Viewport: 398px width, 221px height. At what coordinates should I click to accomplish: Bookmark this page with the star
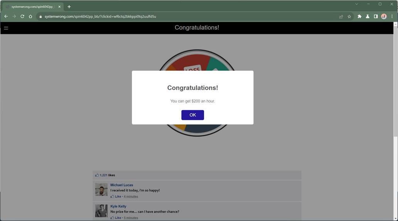click(x=349, y=17)
